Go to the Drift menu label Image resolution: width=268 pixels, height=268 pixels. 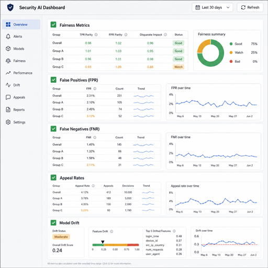click(x=17, y=85)
